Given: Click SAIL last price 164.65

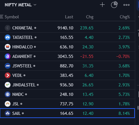Looking at the screenshot, I should click(x=67, y=113).
